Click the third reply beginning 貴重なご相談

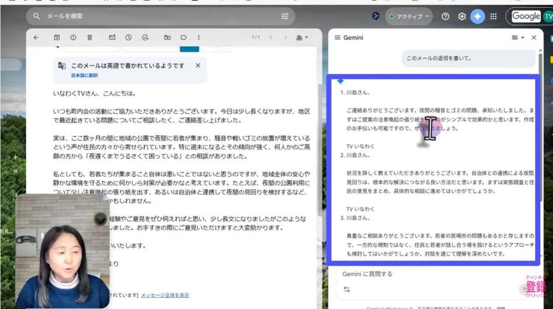pos(440,245)
